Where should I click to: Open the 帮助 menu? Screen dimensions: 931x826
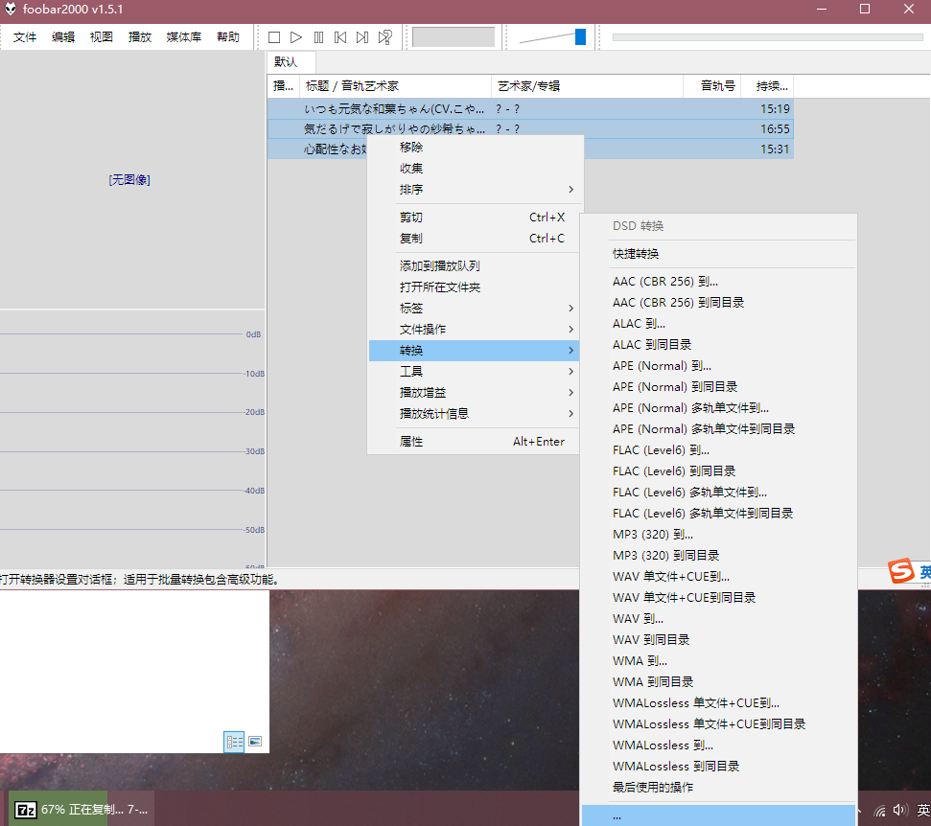(x=228, y=37)
